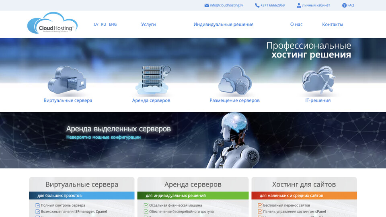Click the Профессиональные хостинг решения headline
This screenshot has width=386, height=217.
309,50
